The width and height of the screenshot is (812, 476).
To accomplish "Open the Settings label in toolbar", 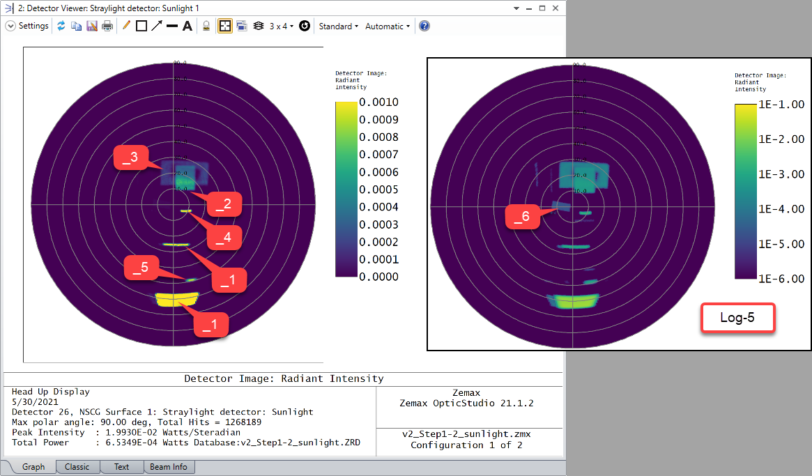I will [33, 26].
